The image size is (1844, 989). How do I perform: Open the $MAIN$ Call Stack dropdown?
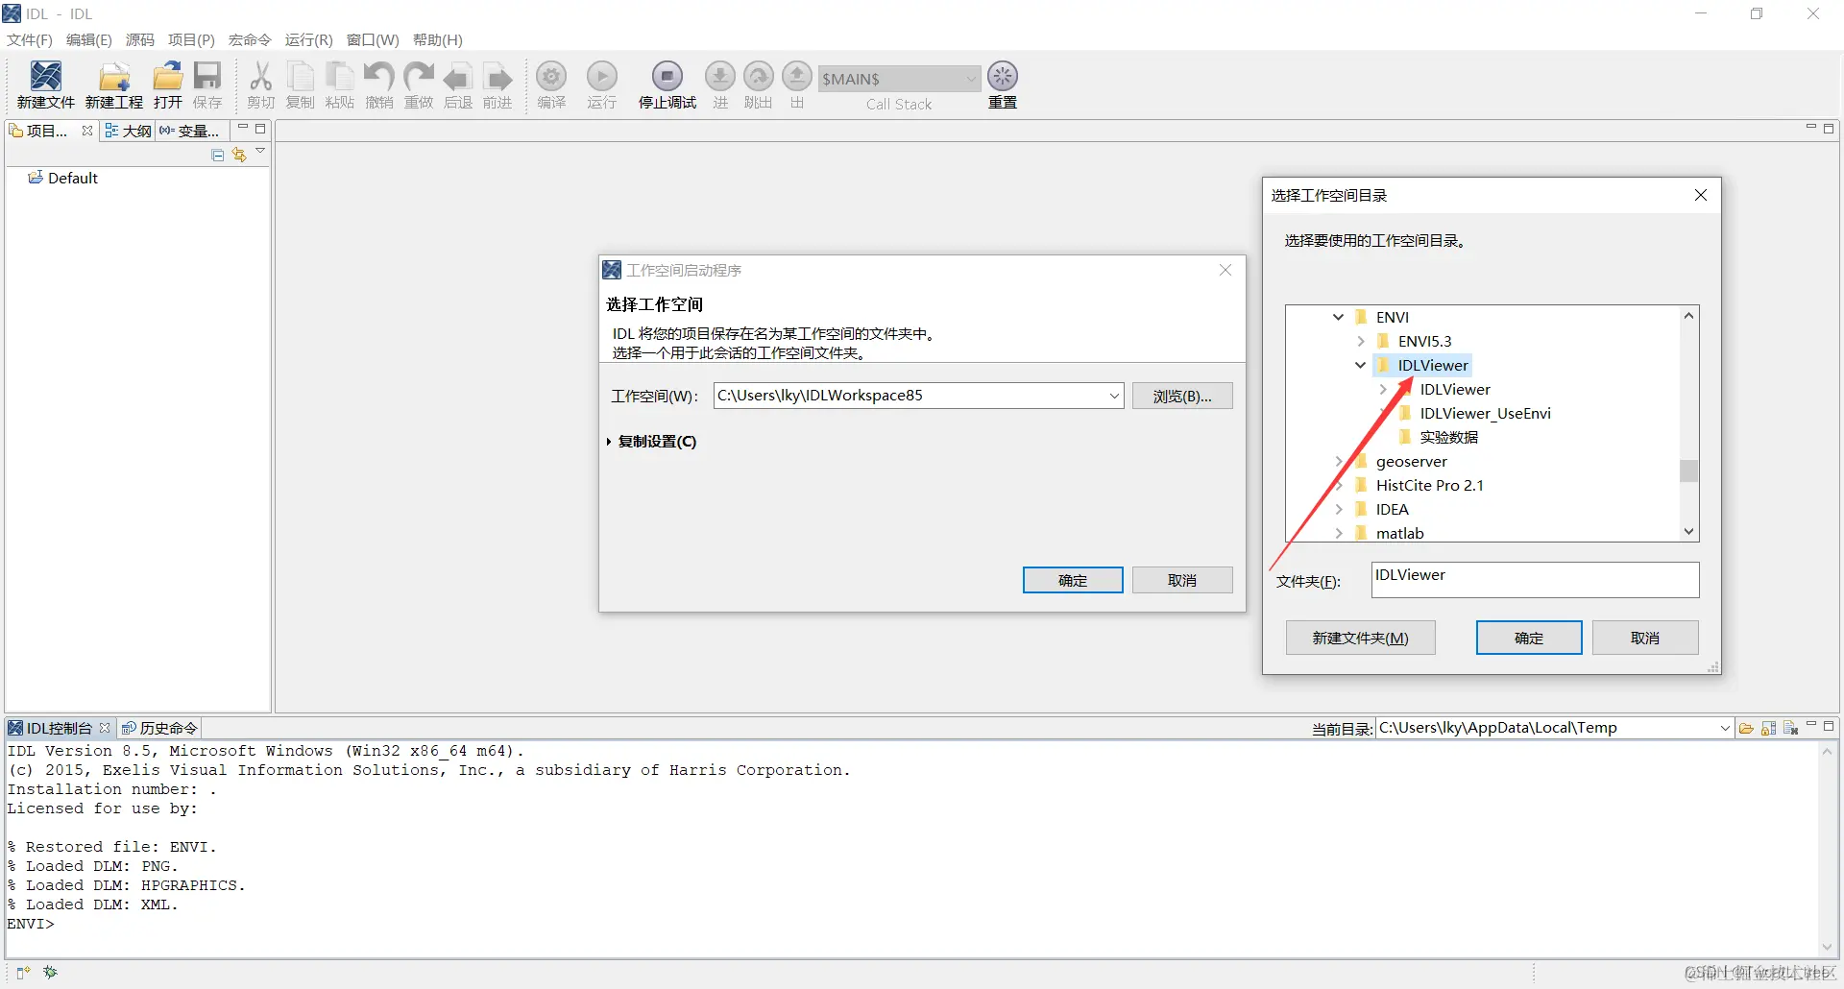[971, 78]
